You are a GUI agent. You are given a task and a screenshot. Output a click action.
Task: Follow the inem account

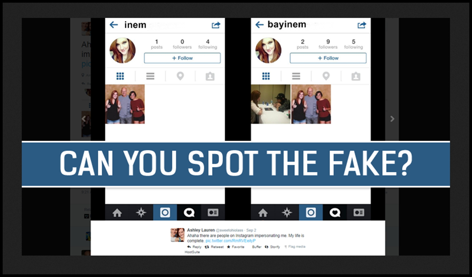point(182,58)
